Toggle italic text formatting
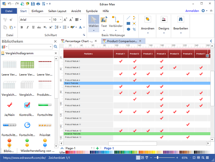The height and width of the screenshot is (162, 215). click(x=28, y=27)
